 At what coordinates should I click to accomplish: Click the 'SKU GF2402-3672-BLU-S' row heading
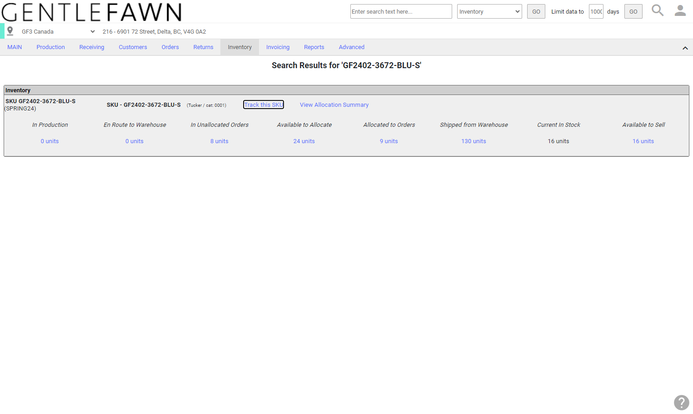click(40, 101)
